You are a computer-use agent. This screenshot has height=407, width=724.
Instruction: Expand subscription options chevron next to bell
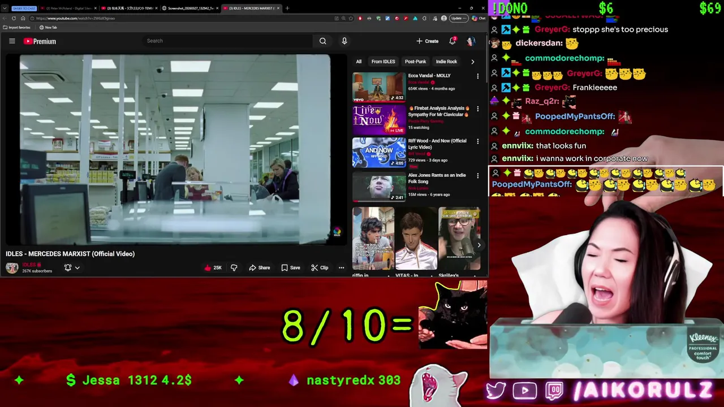click(77, 268)
